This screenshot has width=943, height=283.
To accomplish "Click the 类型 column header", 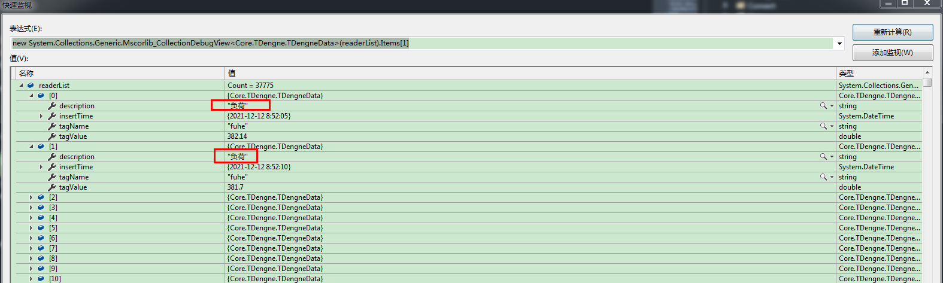I will coord(879,73).
